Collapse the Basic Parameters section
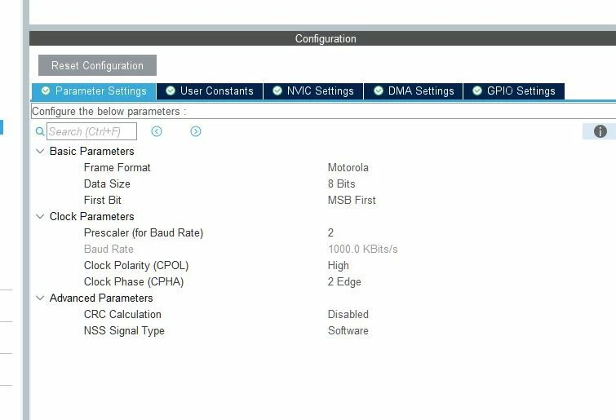This screenshot has width=616, height=420. coord(40,151)
